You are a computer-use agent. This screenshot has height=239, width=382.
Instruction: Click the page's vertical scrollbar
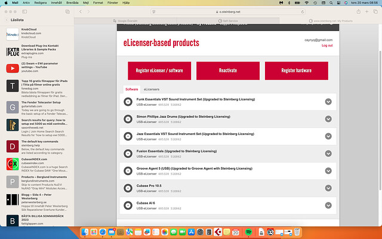click(380, 120)
